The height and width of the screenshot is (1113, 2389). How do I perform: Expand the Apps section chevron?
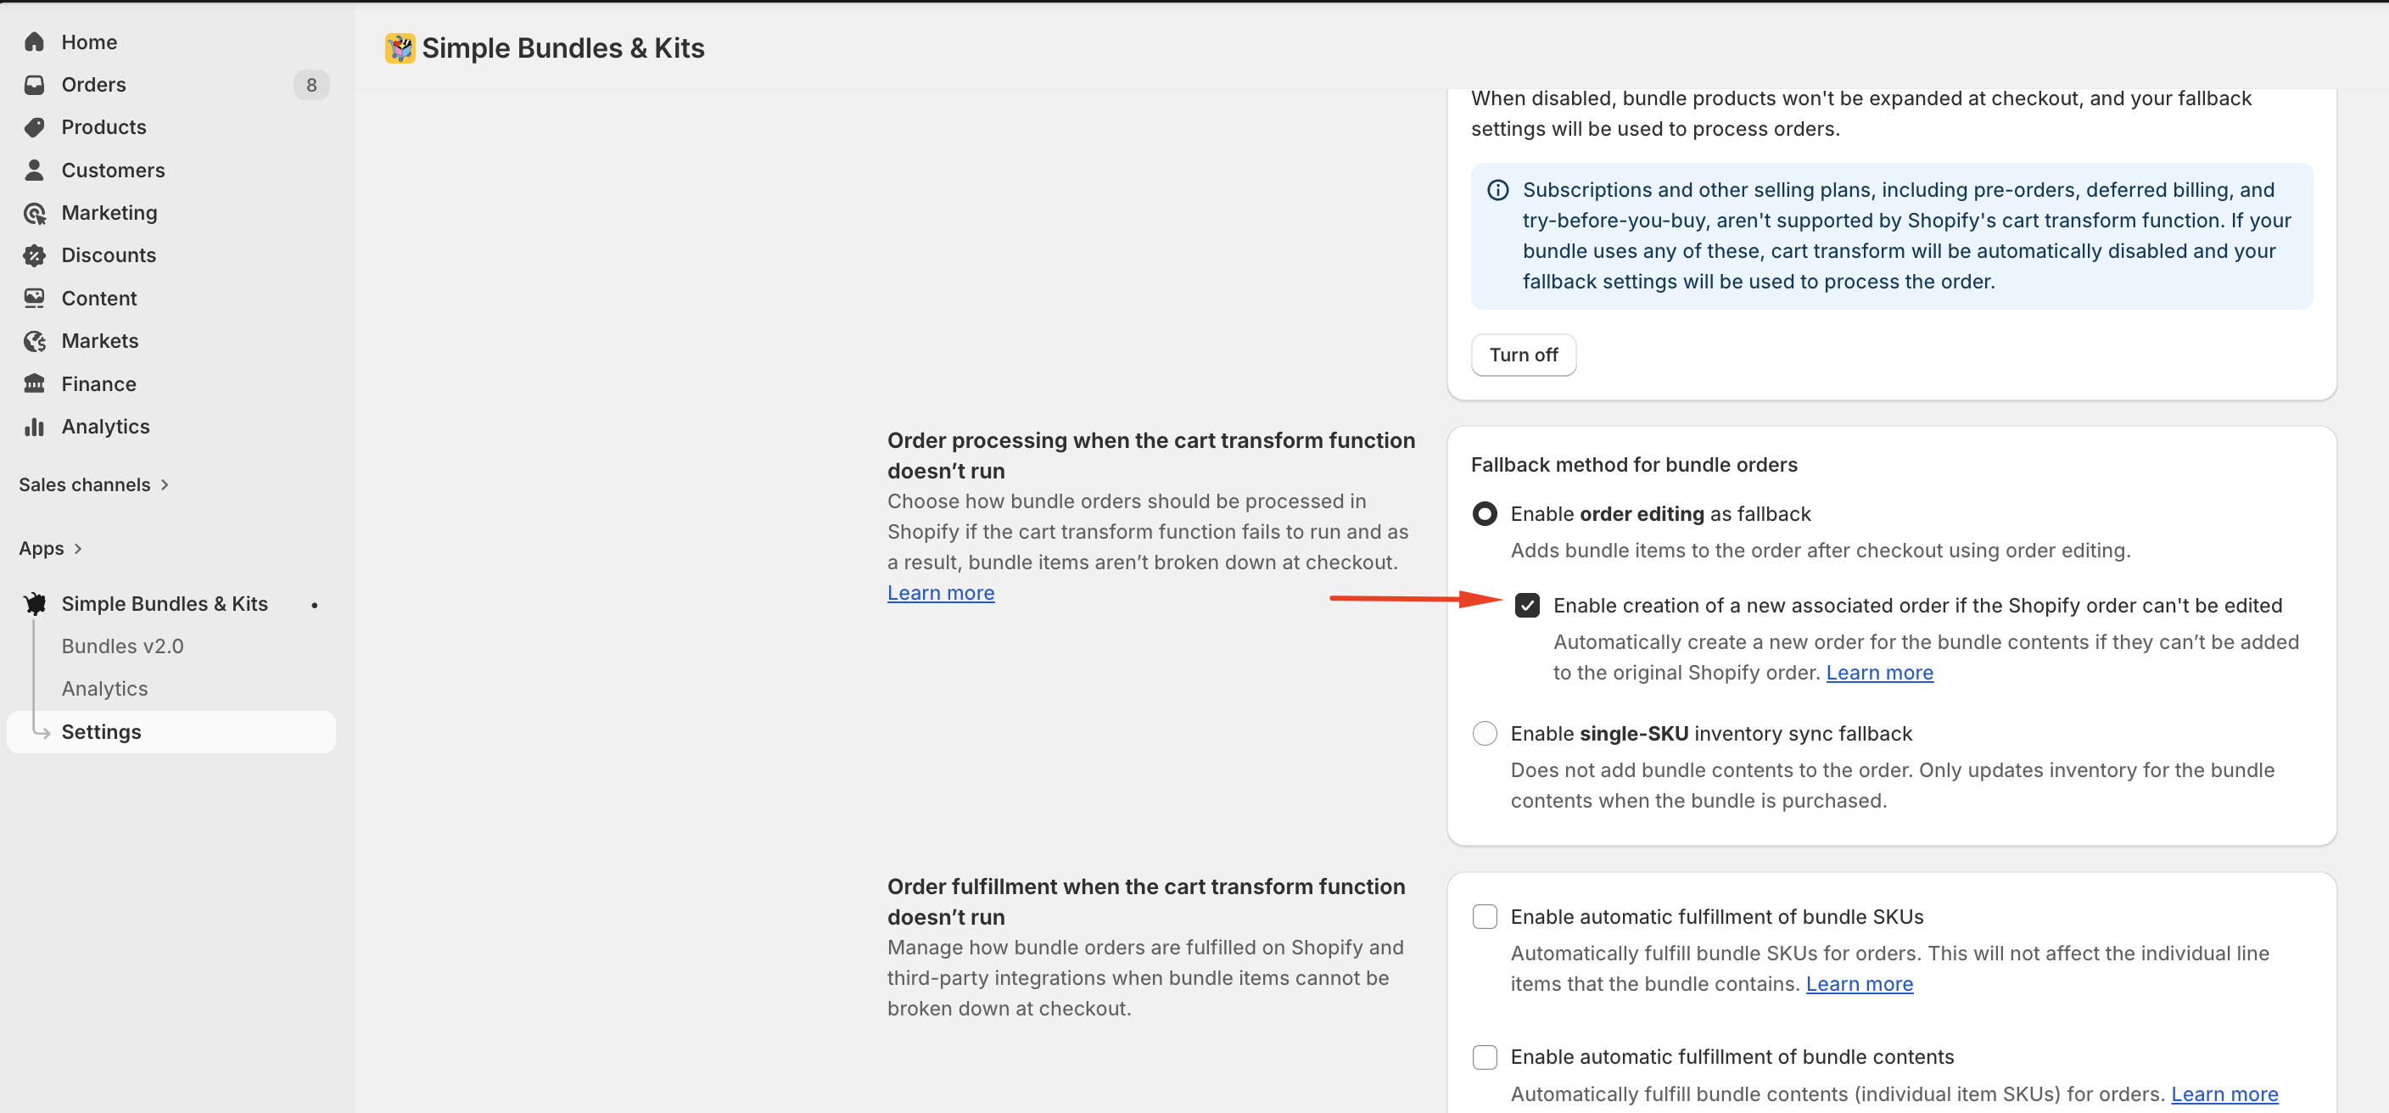[x=78, y=549]
